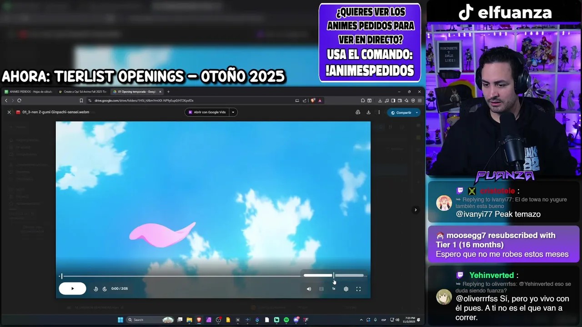Open video player settings gear
The image size is (582, 327).
coord(346,289)
